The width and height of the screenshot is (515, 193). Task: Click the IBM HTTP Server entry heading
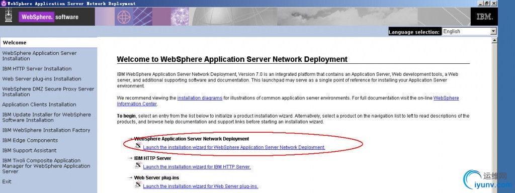coord(152,158)
